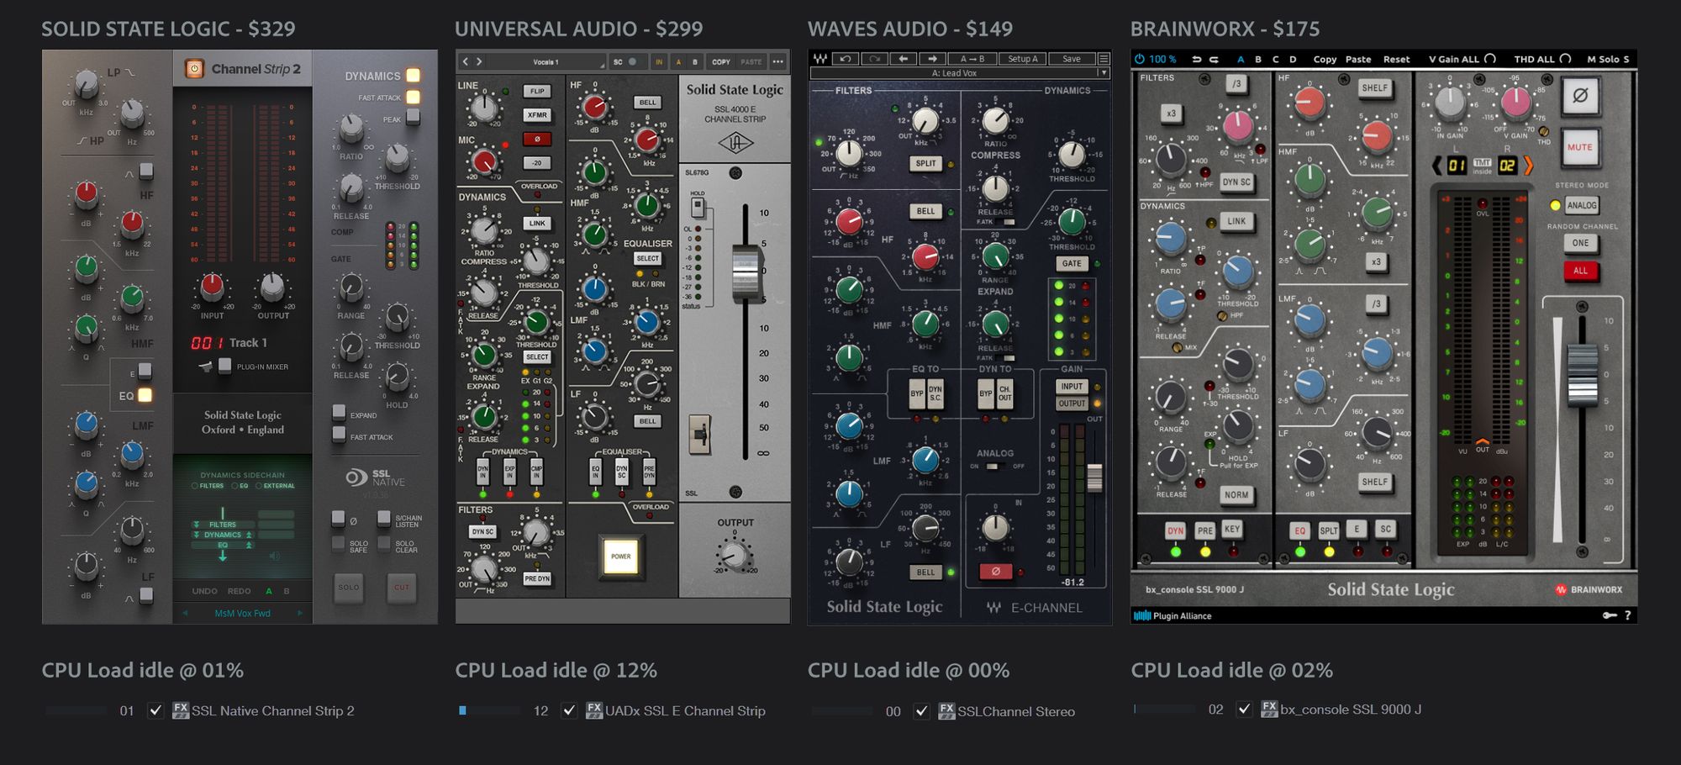Click the Brainworx redo arrow icon
This screenshot has width=1681, height=765.
[x=1214, y=59]
